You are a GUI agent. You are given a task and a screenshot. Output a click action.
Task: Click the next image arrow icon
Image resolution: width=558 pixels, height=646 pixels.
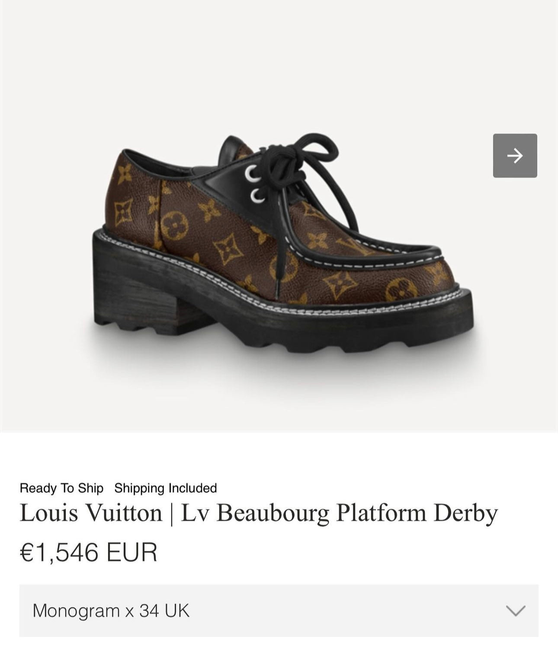[515, 156]
